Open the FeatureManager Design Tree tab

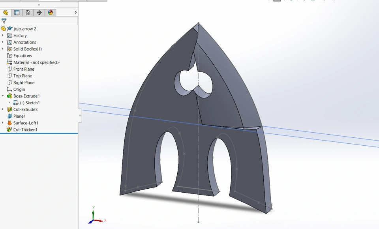coord(6,13)
